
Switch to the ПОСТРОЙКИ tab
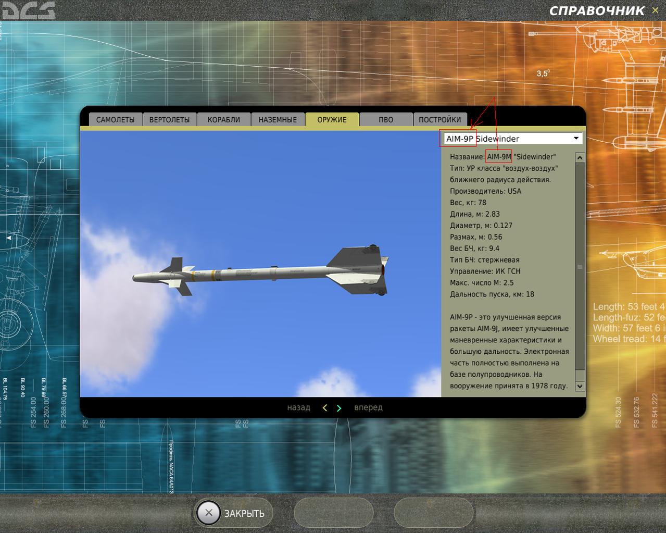point(440,119)
